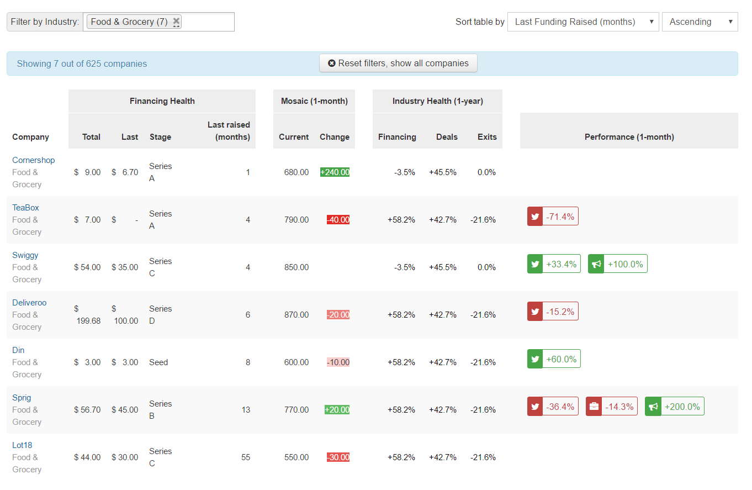
Task: Click Deliveroo's 870.00 Mosaic current score
Action: point(296,315)
